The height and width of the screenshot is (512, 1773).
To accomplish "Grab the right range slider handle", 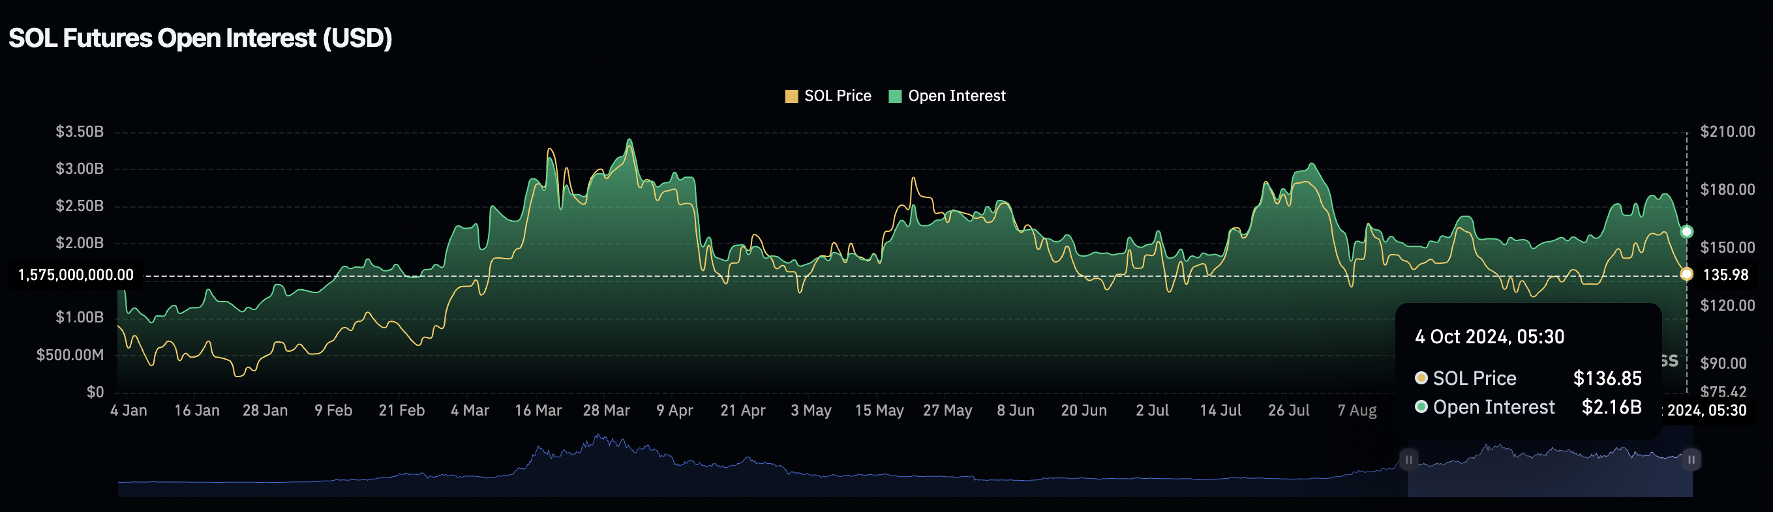I will tap(1691, 459).
